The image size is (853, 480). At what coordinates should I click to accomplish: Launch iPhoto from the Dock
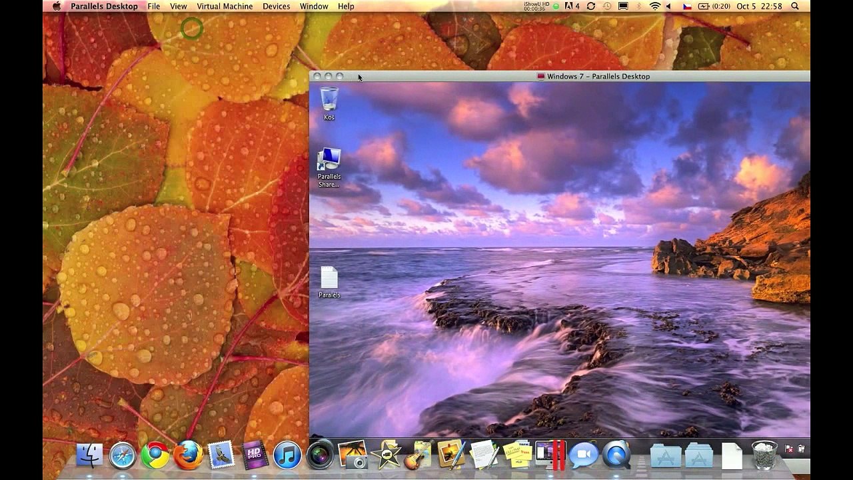[x=353, y=455]
